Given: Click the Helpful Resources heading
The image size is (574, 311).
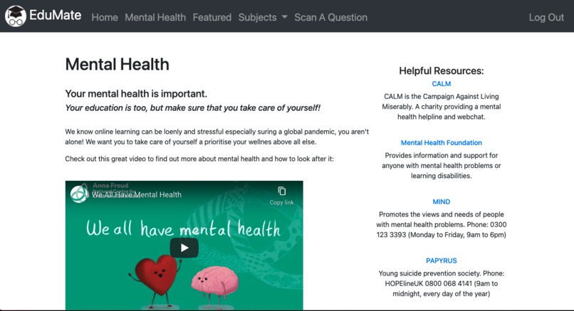Looking at the screenshot, I should click(x=441, y=70).
